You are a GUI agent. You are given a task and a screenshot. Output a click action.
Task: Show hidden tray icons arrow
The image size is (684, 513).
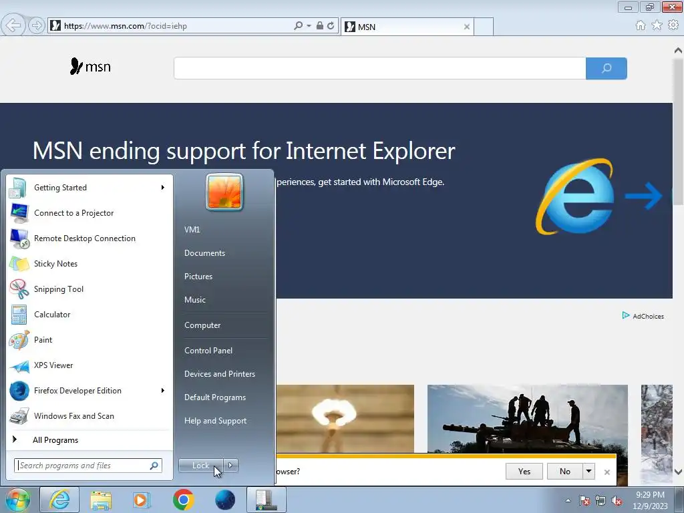pos(568,500)
